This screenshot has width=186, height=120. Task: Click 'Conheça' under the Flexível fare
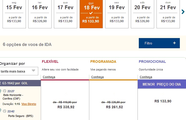tap(49, 77)
